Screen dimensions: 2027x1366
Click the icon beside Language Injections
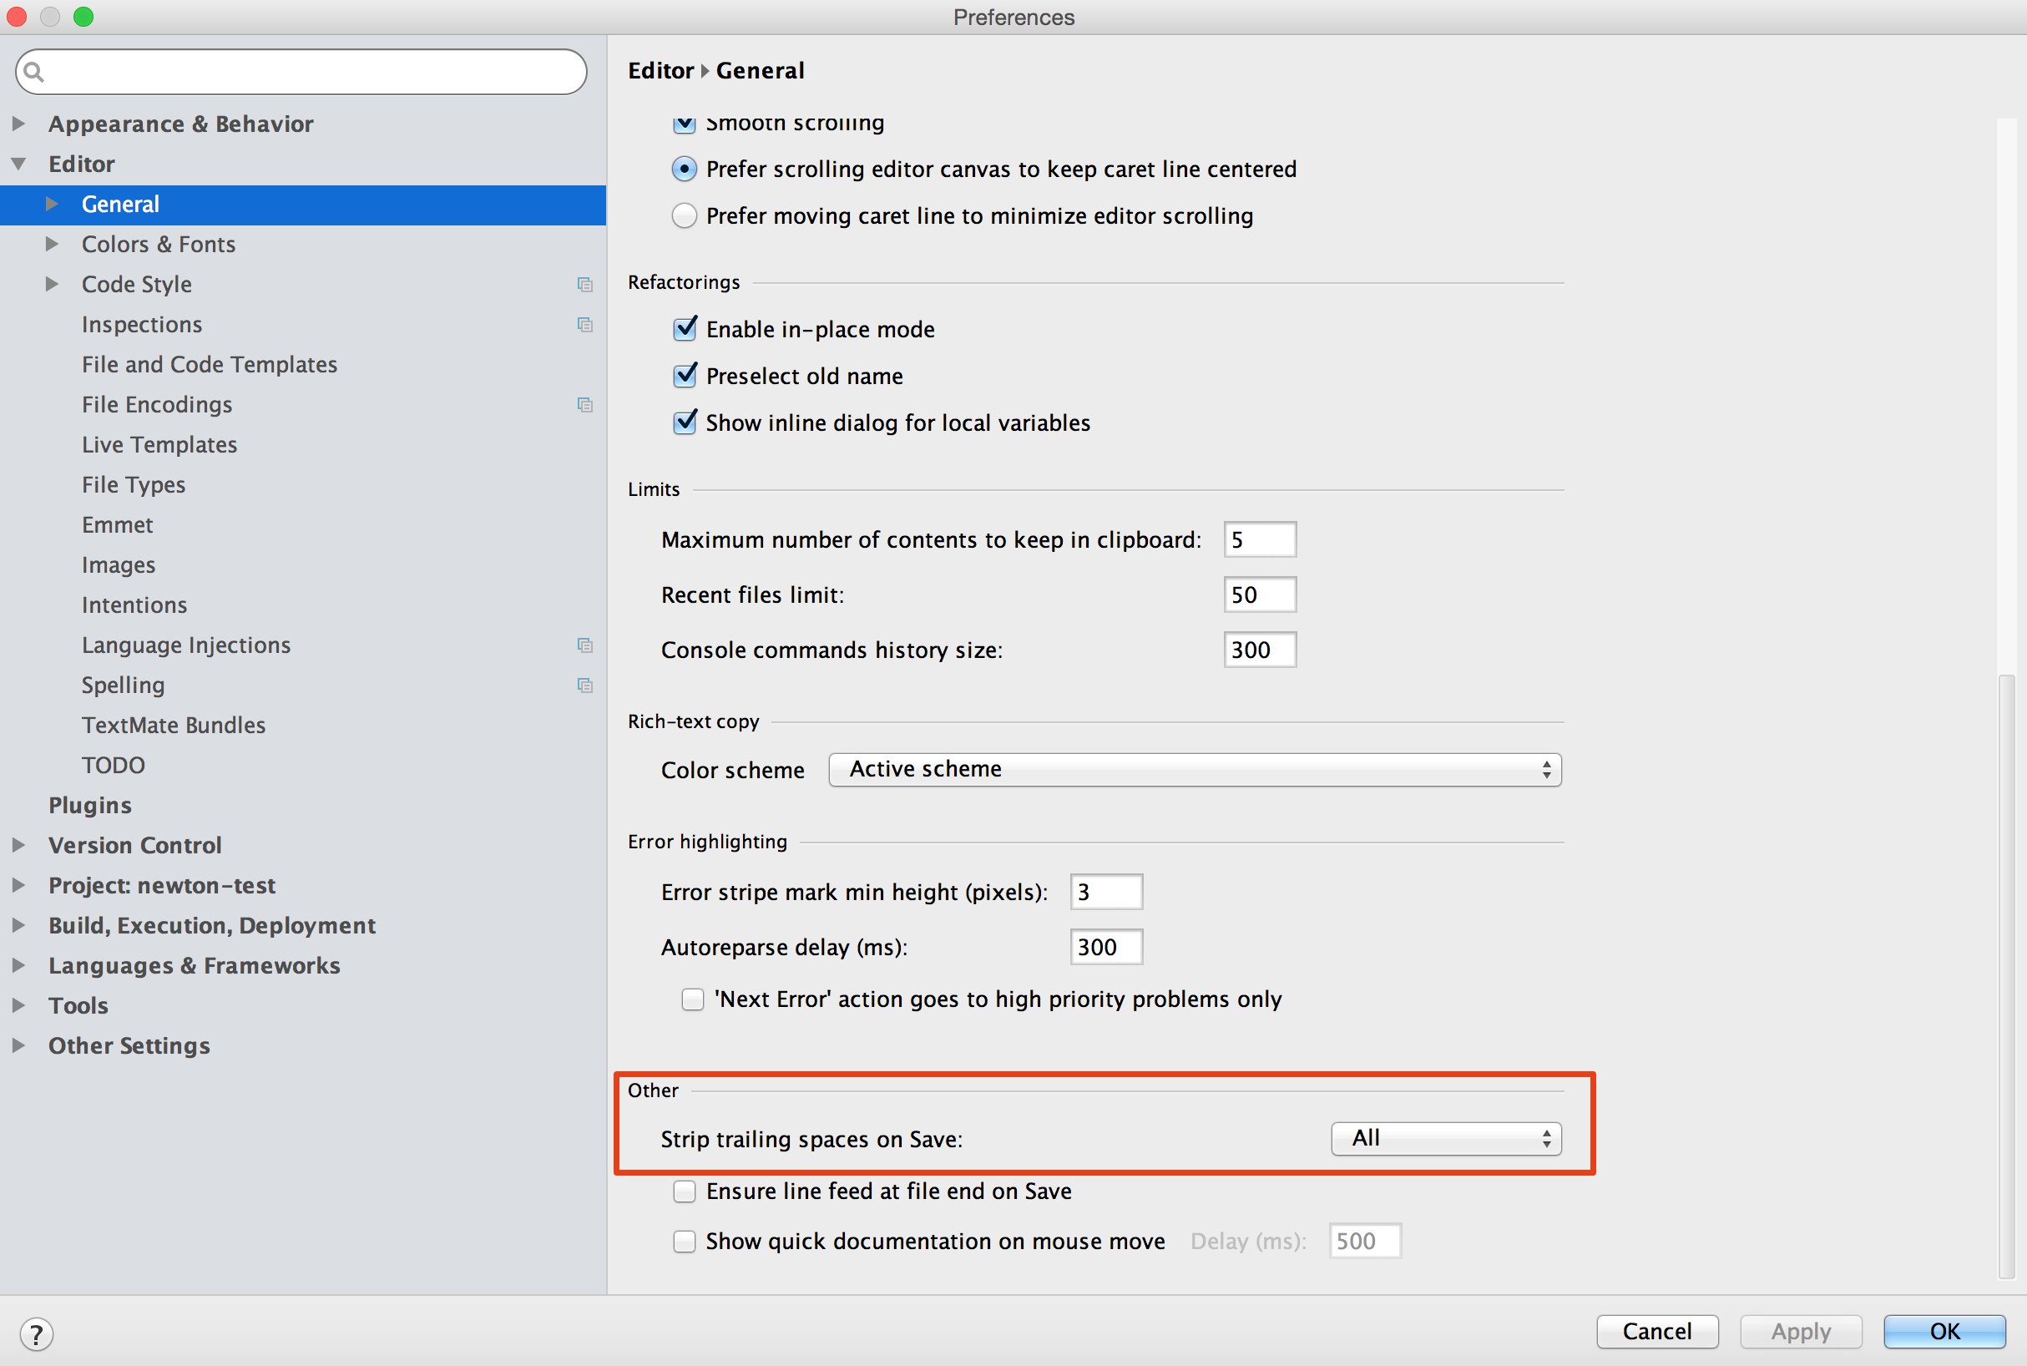pos(584,645)
